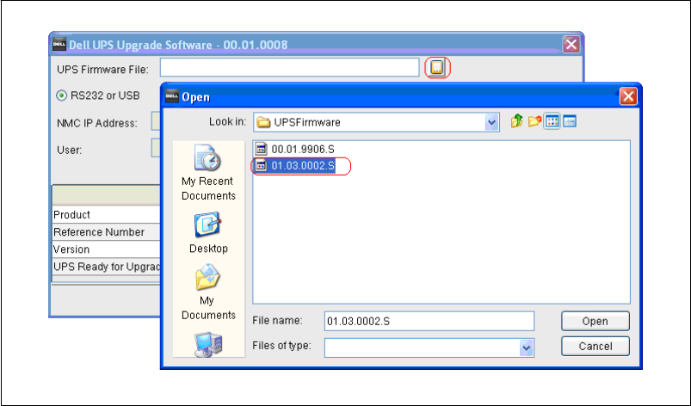Switch to details view icon
This screenshot has width=691, height=406.
[x=570, y=121]
